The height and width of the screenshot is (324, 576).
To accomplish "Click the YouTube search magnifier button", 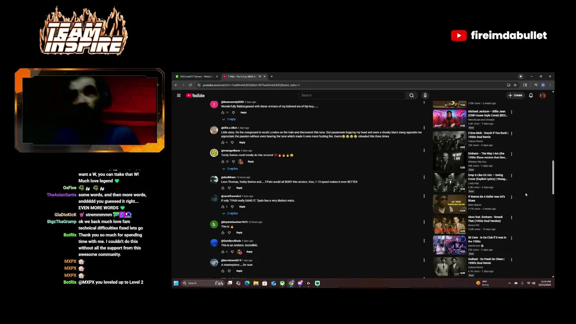I will click(411, 95).
